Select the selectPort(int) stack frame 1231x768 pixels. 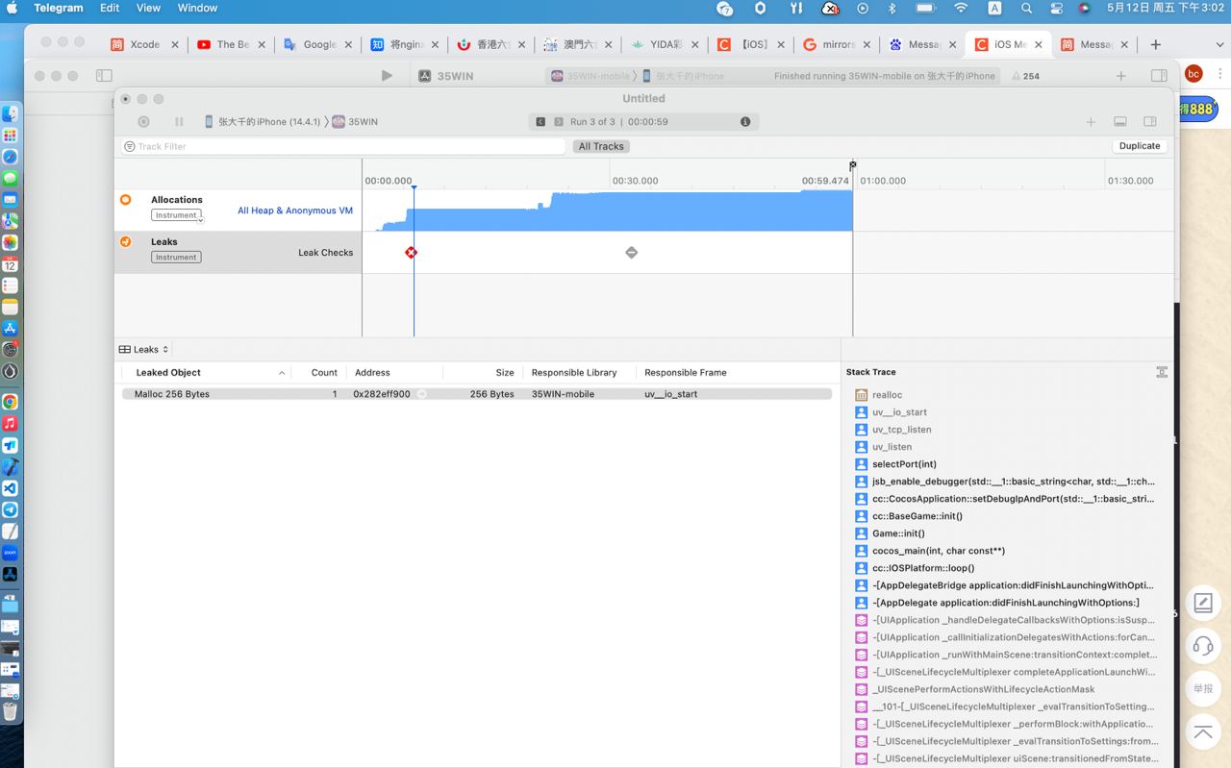904,464
